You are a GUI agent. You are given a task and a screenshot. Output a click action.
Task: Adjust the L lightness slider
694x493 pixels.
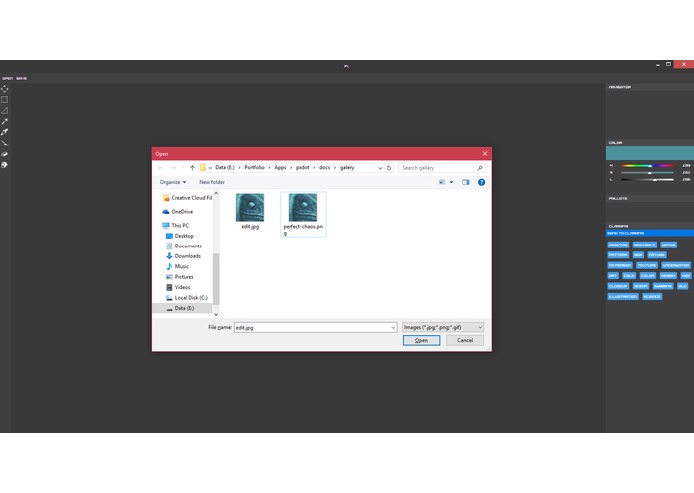click(647, 180)
